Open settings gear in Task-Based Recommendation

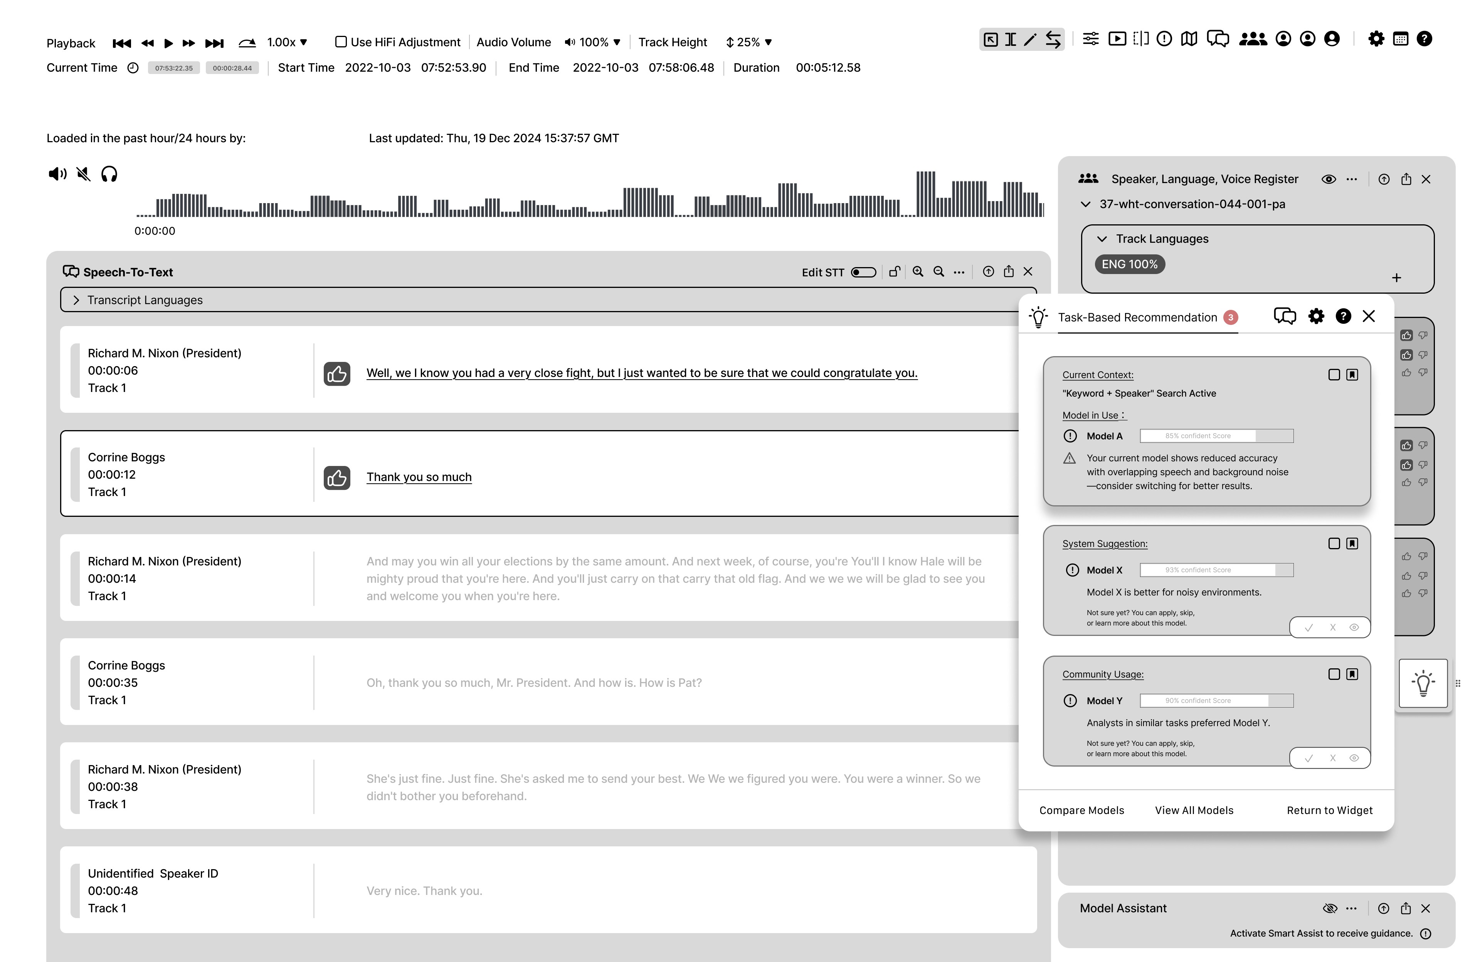(x=1316, y=316)
